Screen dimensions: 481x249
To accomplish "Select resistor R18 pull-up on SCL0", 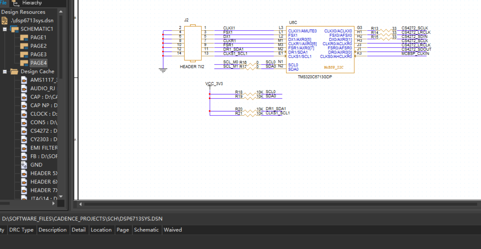I will 250,94.
